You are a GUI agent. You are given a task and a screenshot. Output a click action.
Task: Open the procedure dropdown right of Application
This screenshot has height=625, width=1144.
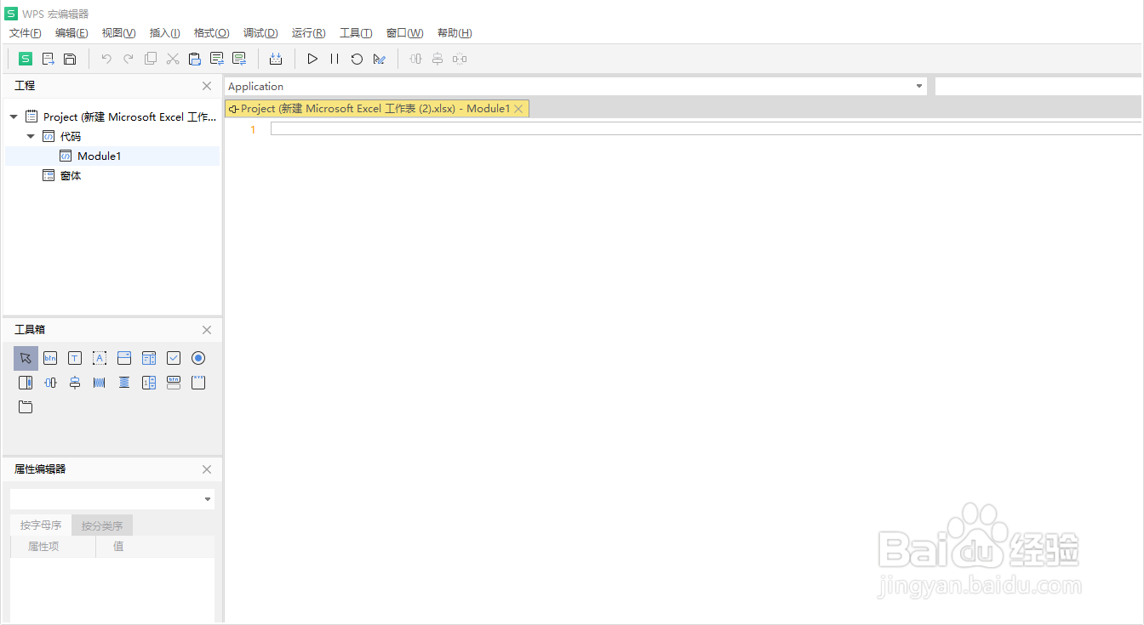[1039, 86]
